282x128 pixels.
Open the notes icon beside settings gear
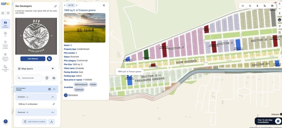coord(8,13)
